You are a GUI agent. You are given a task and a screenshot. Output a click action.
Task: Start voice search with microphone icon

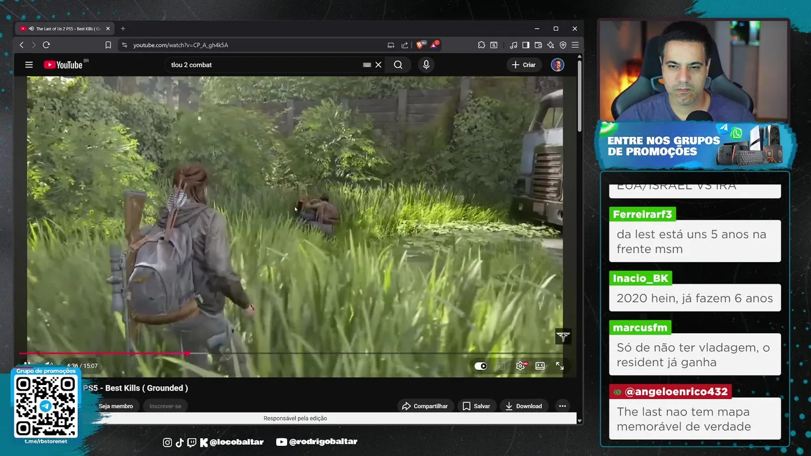[426, 65]
